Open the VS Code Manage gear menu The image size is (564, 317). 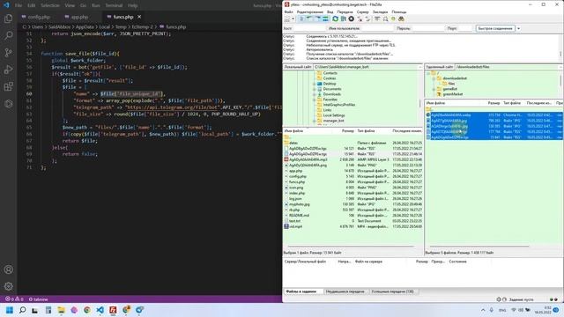[8, 286]
